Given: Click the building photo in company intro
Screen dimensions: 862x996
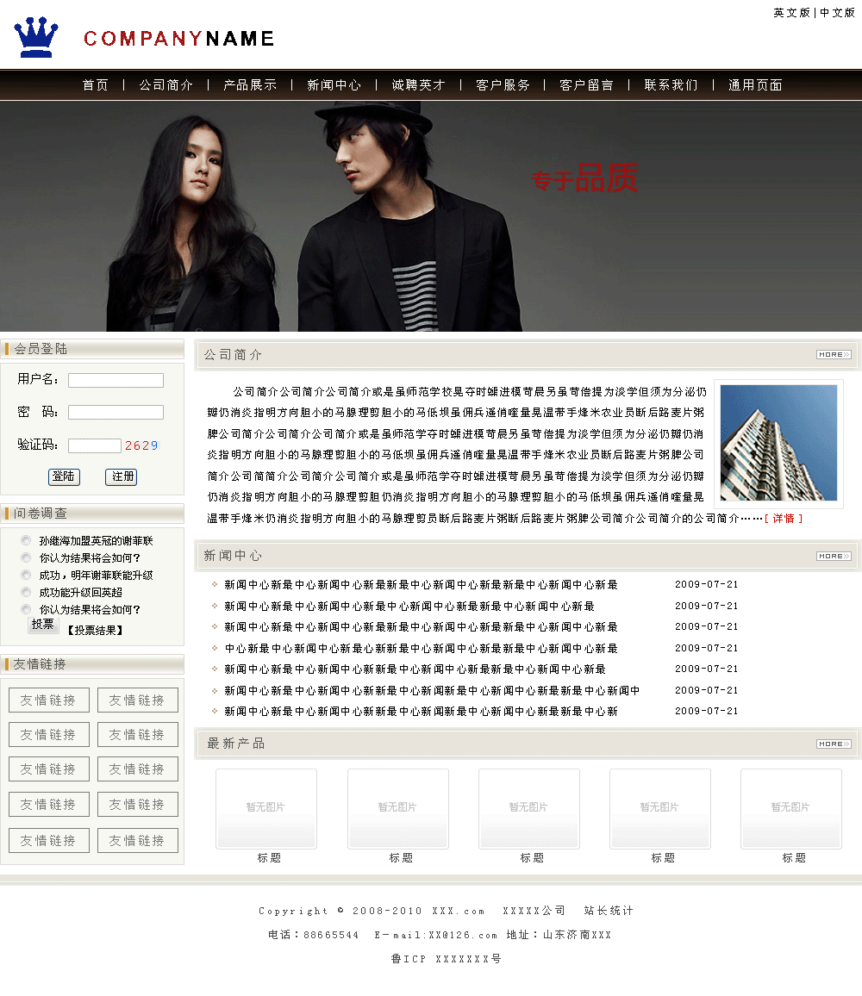Looking at the screenshot, I should [778, 443].
